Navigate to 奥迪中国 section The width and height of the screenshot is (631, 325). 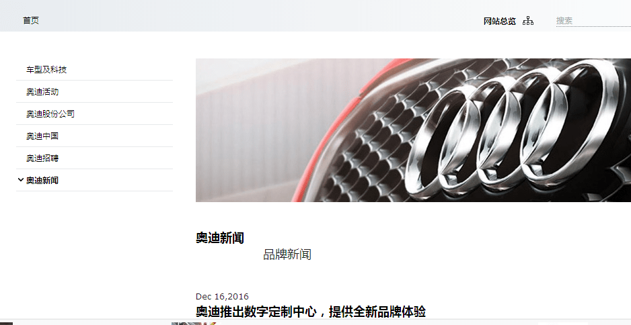42,136
